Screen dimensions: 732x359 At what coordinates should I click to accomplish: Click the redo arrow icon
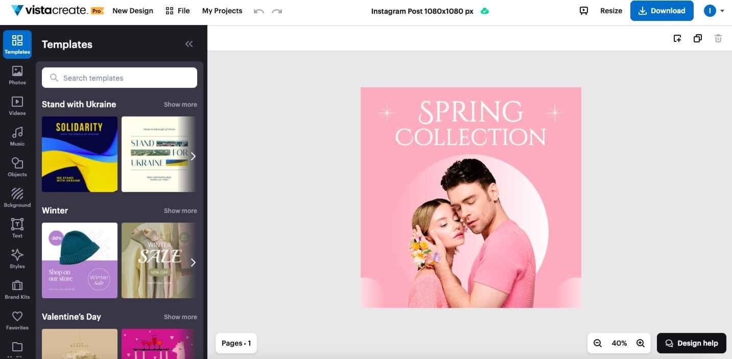coord(277,11)
